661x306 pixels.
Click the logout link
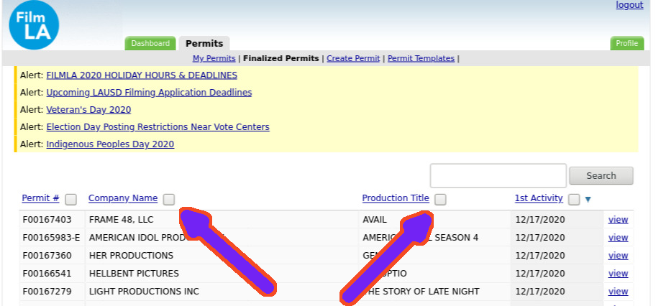[629, 5]
